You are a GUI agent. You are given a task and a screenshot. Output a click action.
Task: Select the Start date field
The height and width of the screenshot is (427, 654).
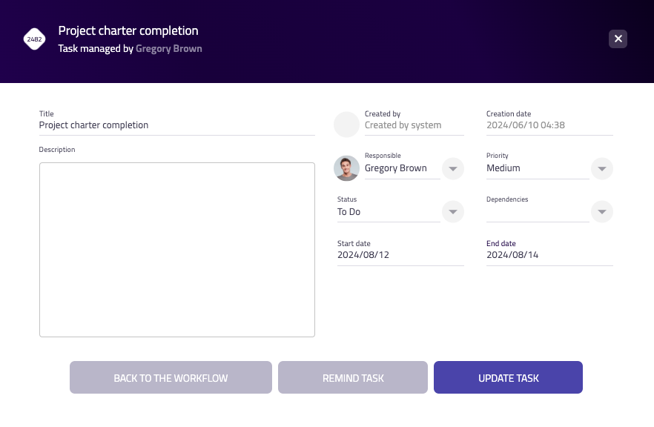tap(400, 255)
